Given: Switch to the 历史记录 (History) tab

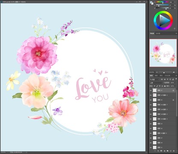Looking at the screenshot, I should pyautogui.click(x=167, y=76).
